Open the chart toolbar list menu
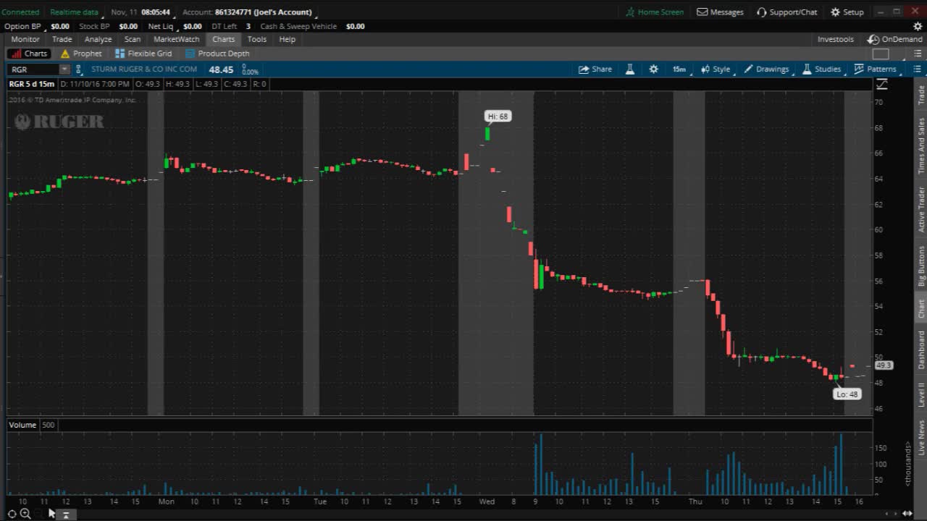This screenshot has width=927, height=521. click(x=916, y=69)
